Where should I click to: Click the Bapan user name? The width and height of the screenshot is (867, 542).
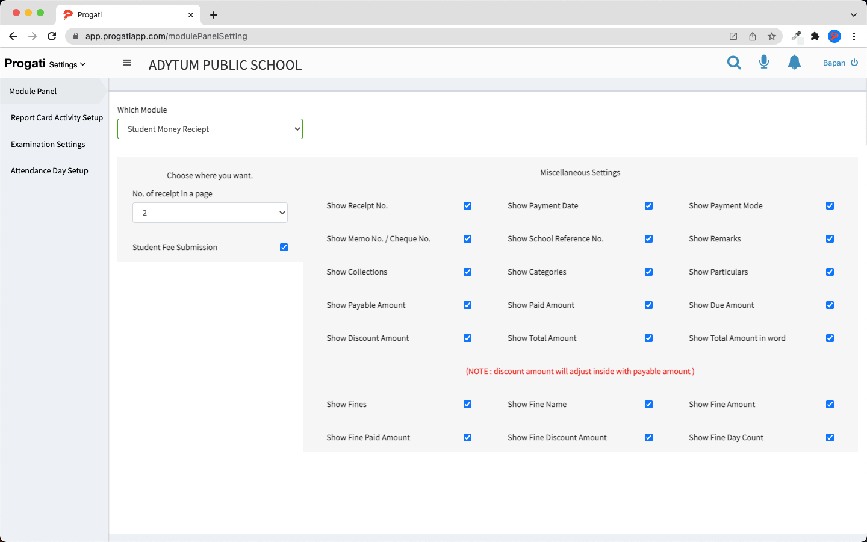(x=834, y=63)
